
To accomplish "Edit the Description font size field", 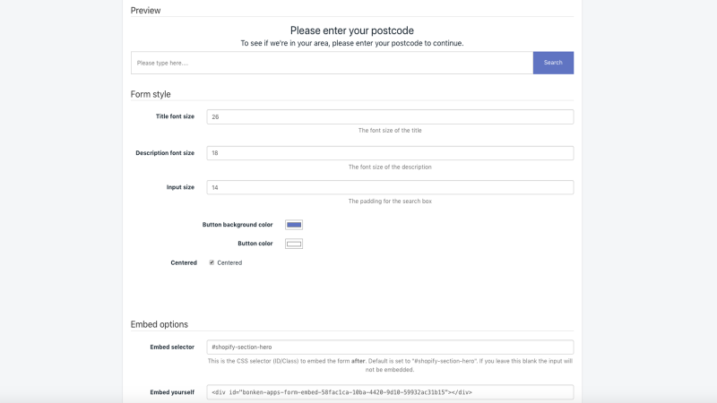I will (x=390, y=153).
